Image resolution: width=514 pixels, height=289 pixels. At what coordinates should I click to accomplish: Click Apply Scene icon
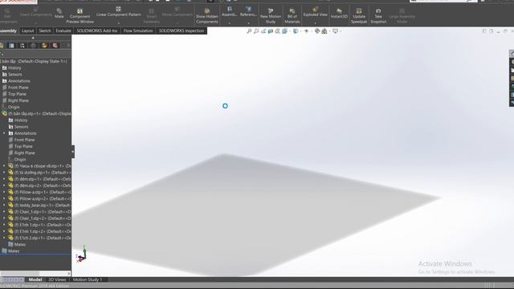tap(324, 31)
